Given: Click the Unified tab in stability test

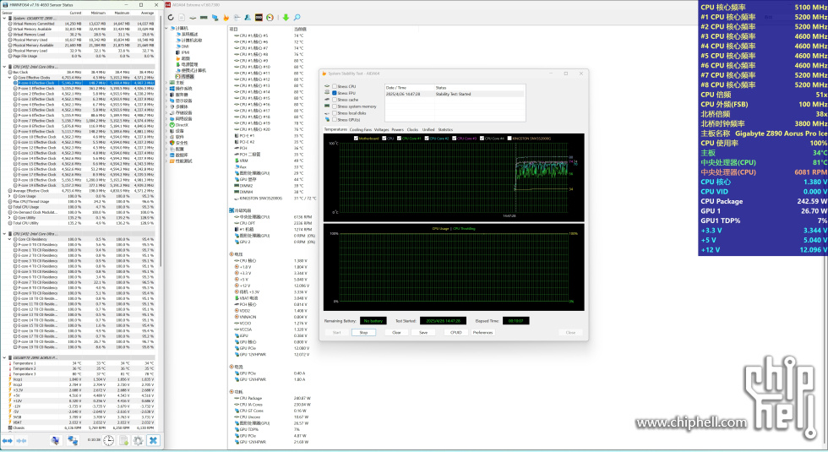Looking at the screenshot, I should point(428,129).
